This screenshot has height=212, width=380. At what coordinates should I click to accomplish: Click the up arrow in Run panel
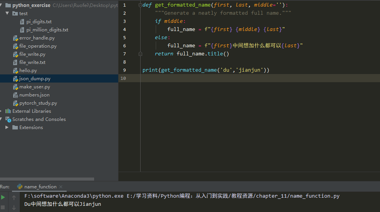pos(14,198)
